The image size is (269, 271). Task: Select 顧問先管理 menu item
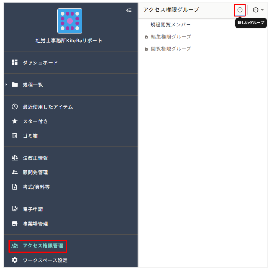(x=35, y=172)
